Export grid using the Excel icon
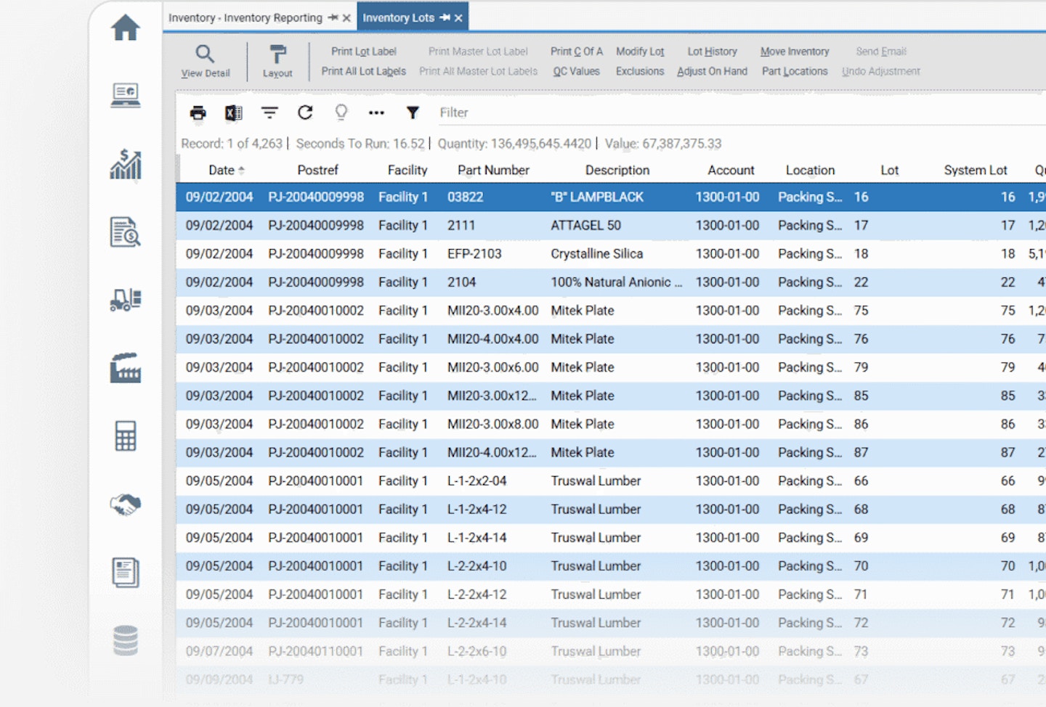 233,113
